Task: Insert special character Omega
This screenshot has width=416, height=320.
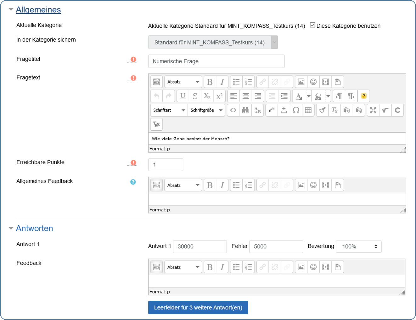Action: tap(296, 110)
